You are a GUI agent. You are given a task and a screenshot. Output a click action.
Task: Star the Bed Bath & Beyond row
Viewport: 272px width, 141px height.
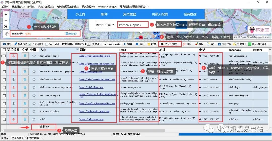(34, 96)
